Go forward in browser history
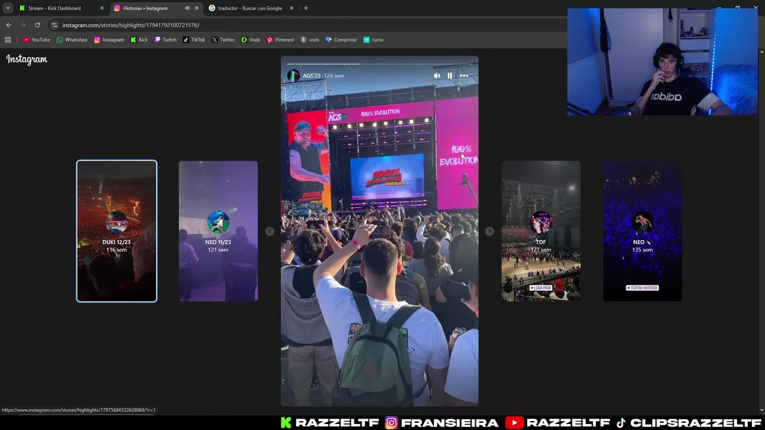Screen dimensions: 765x430 (x=23, y=25)
